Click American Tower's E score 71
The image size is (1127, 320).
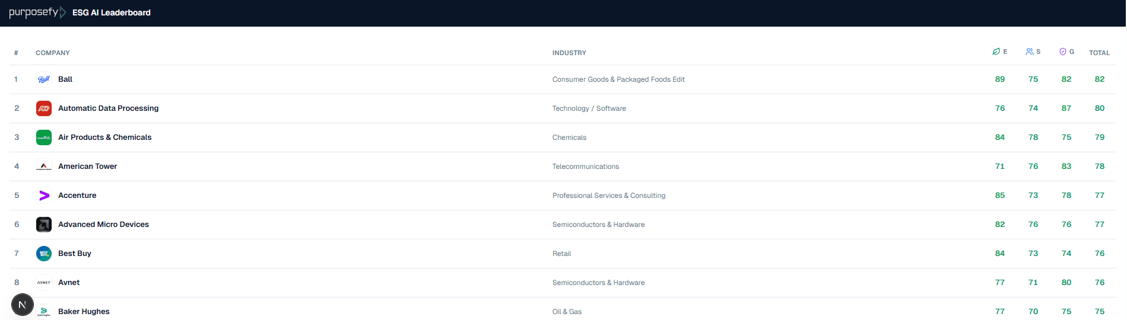point(1000,167)
